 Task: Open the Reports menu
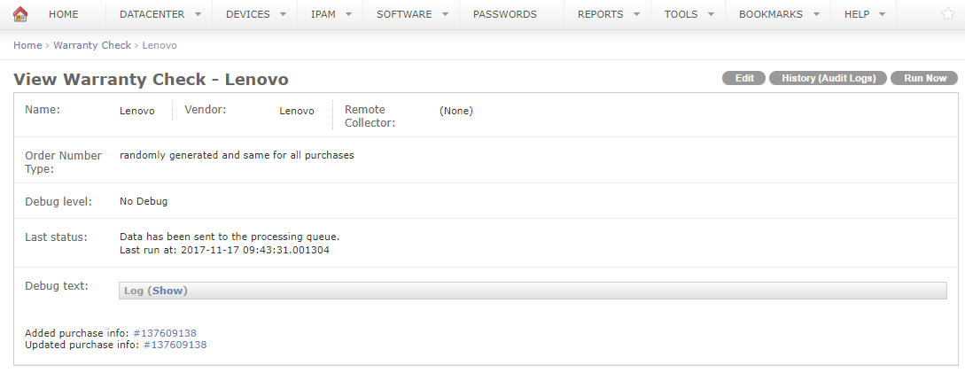coord(607,14)
